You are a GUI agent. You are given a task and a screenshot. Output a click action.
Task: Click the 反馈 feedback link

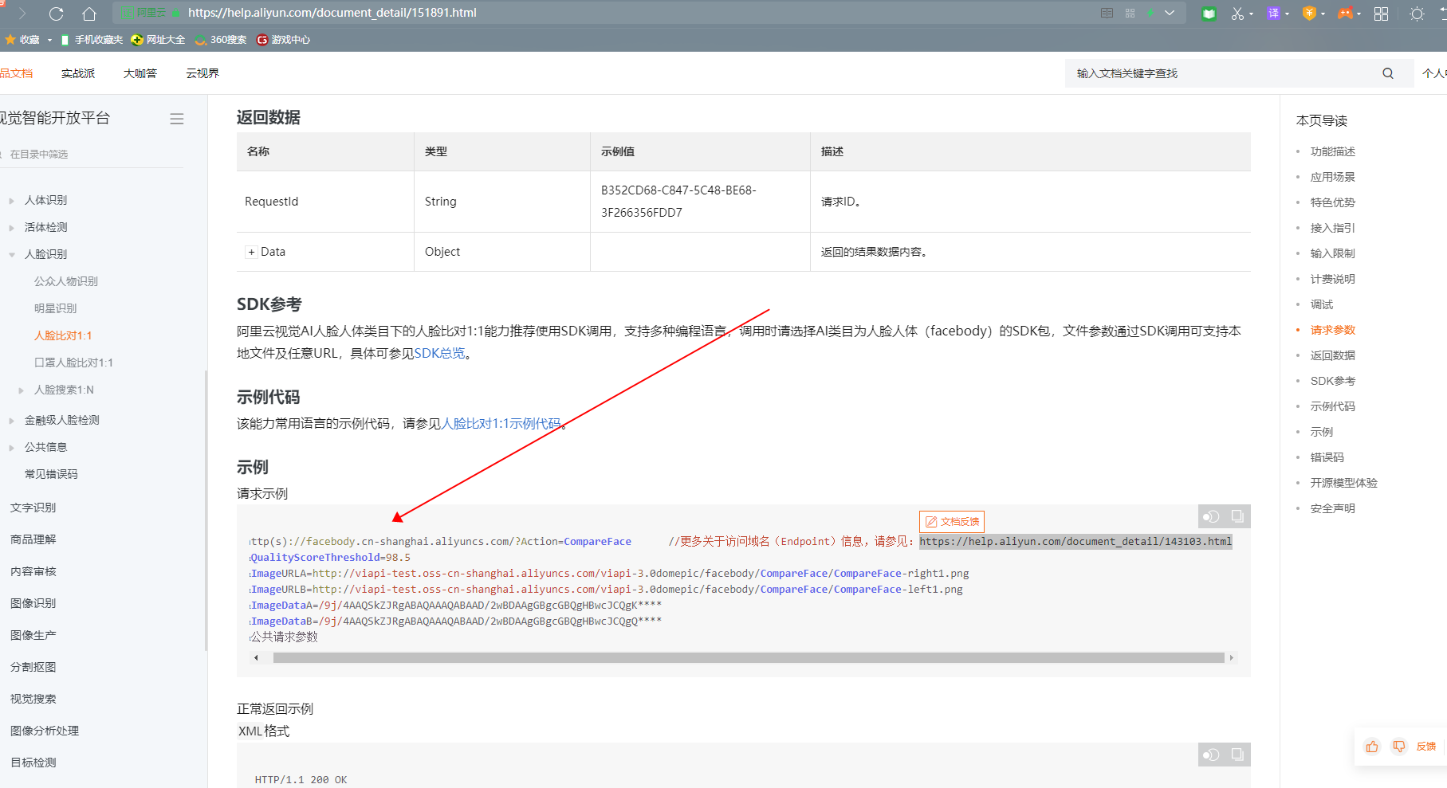click(x=1426, y=747)
